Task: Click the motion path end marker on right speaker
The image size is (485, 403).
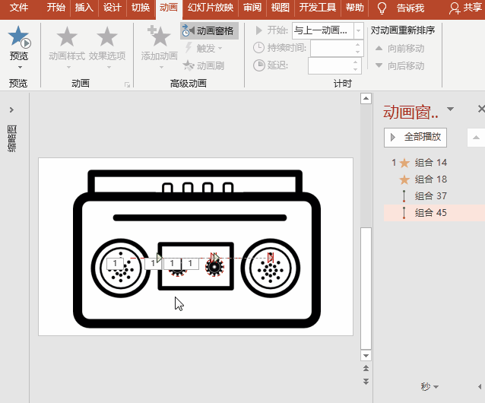Action: [271, 257]
